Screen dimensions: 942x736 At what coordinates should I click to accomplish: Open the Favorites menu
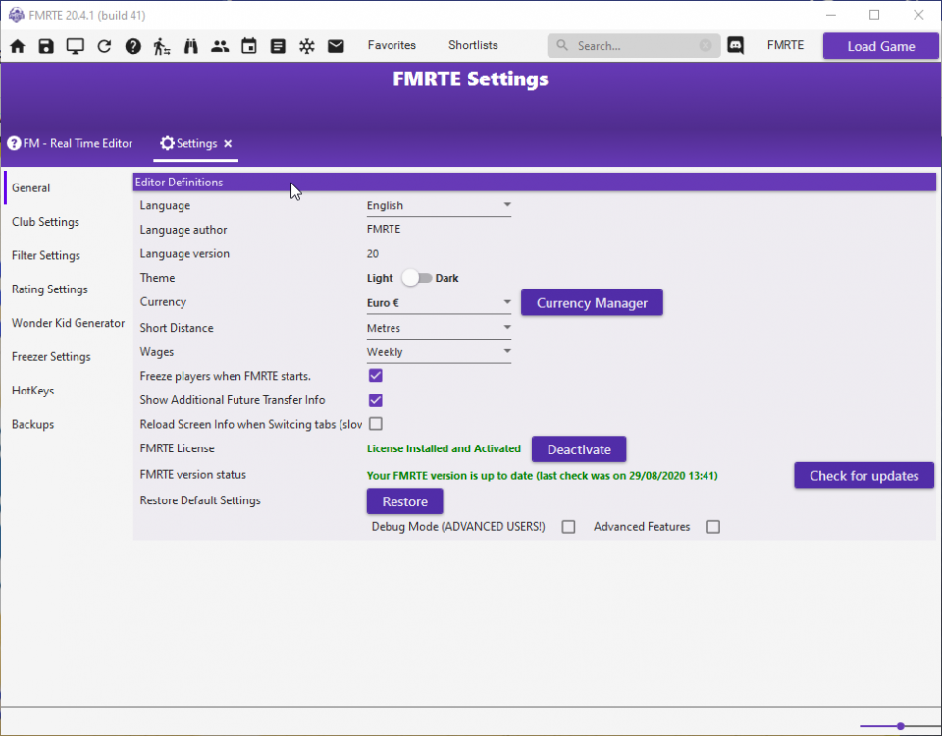pyautogui.click(x=392, y=45)
